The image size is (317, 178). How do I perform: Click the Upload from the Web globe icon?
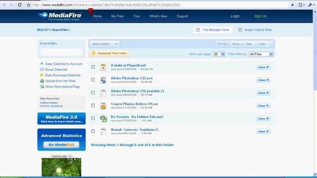(42, 81)
